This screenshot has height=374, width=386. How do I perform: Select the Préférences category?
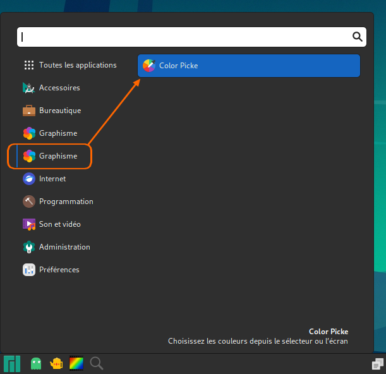(59, 270)
